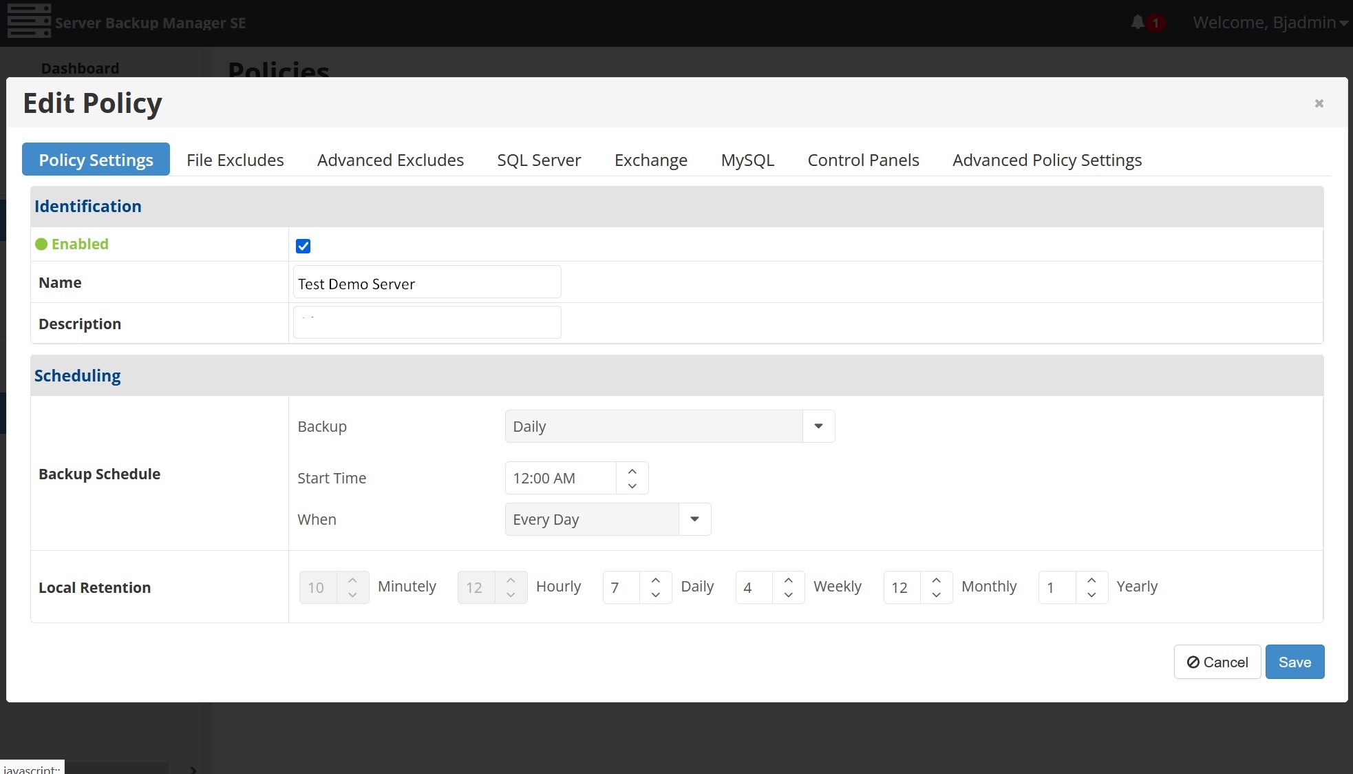Click the Local Retention label
The image size is (1353, 774).
[x=94, y=587]
